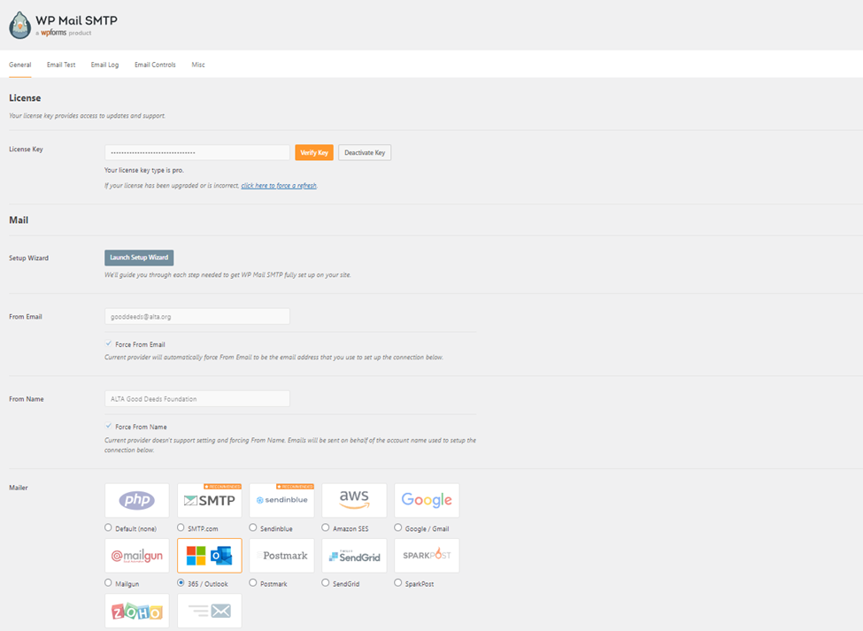
Task: Select the AWS mailer logo
Action: [x=354, y=500]
